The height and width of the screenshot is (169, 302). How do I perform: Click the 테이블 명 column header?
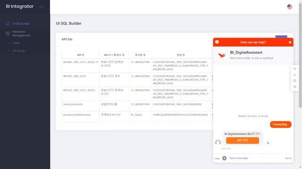point(140,55)
